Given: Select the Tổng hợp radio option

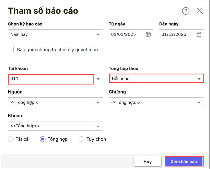Looking at the screenshot, I should pos(43,139).
